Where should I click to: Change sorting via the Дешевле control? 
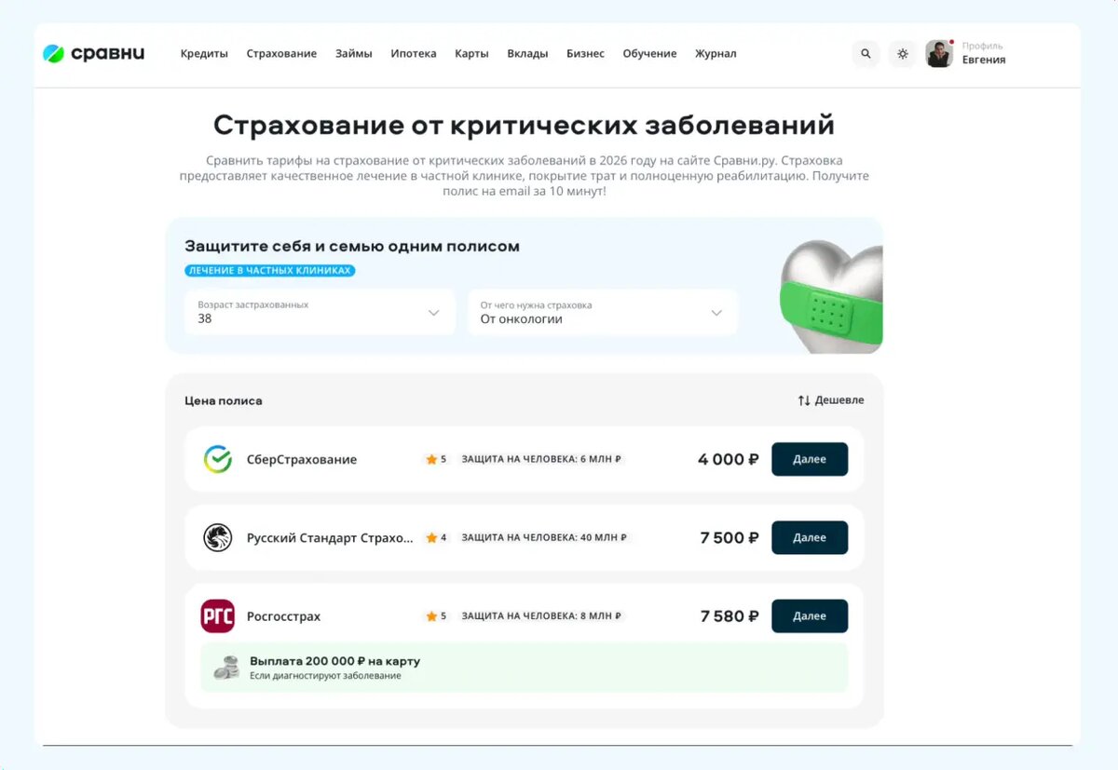(831, 400)
